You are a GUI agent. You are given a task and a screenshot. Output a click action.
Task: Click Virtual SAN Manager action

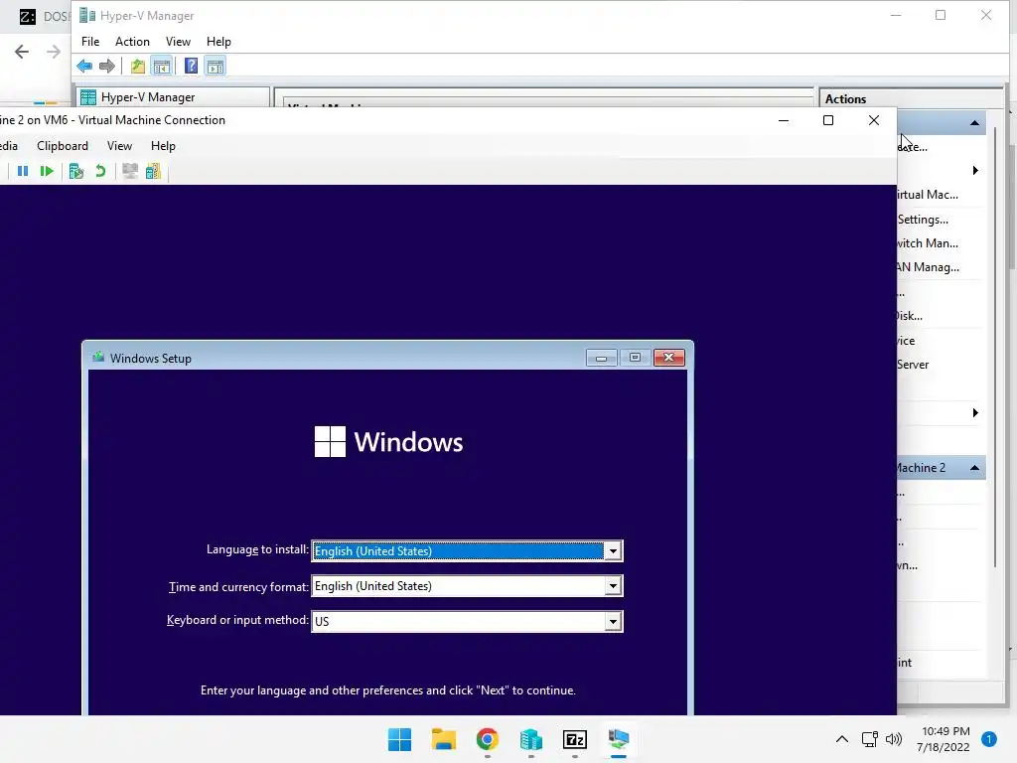[929, 267]
